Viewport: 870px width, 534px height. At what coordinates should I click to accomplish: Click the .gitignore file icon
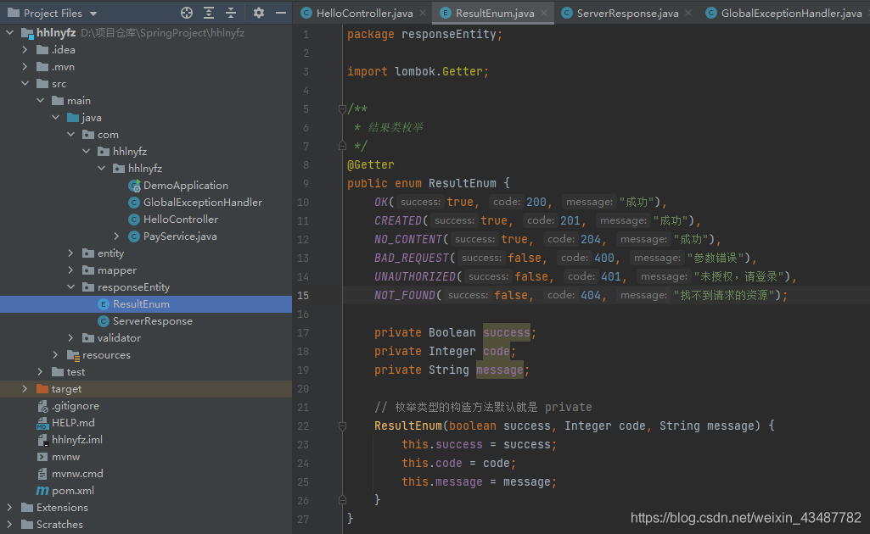[x=42, y=406]
